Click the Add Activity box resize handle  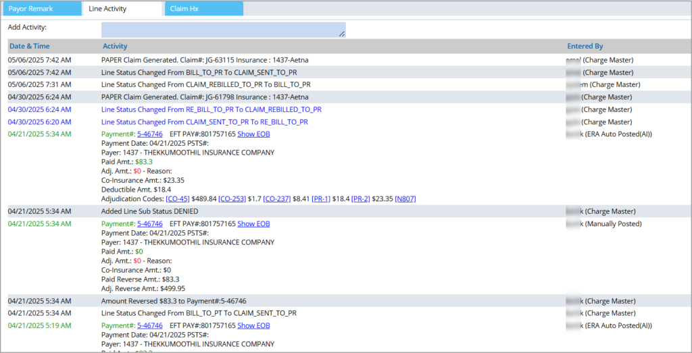click(x=342, y=34)
